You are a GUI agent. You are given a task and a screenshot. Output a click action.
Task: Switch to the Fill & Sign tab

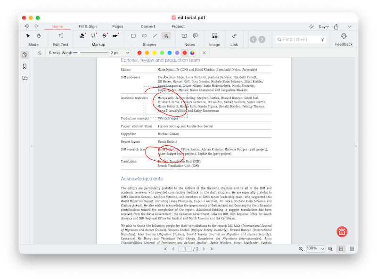[x=88, y=26]
